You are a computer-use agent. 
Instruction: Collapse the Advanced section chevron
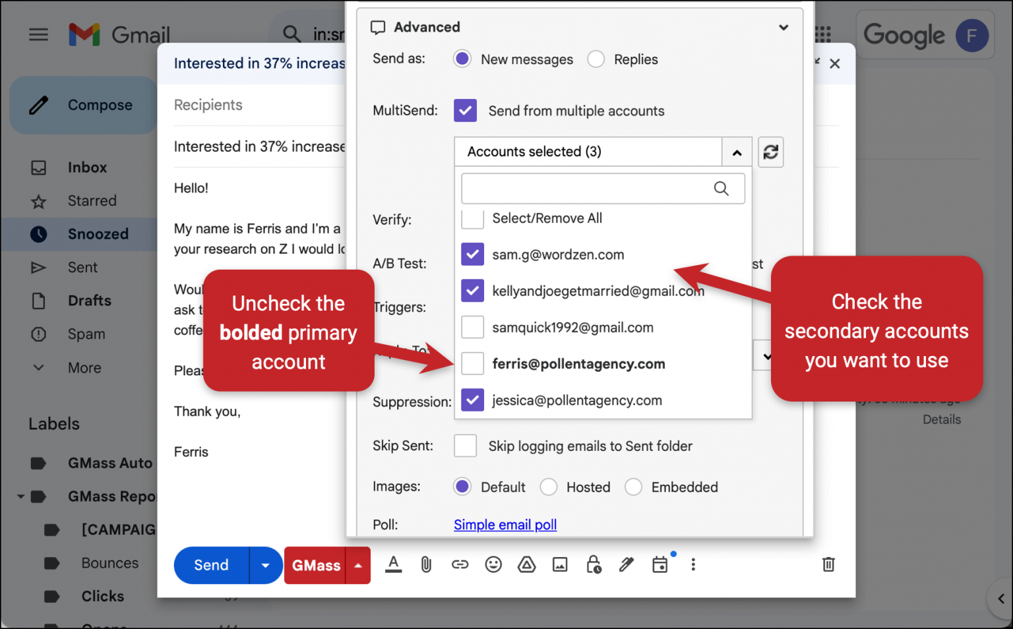pos(783,28)
